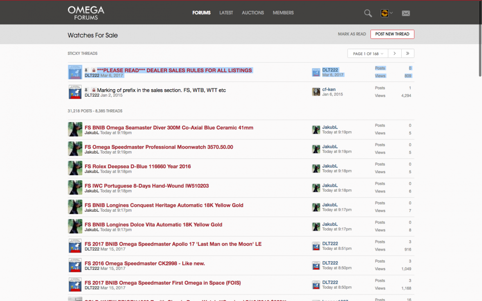The image size is (482, 301).
Task: Open your private messages inbox
Action: coord(406,13)
